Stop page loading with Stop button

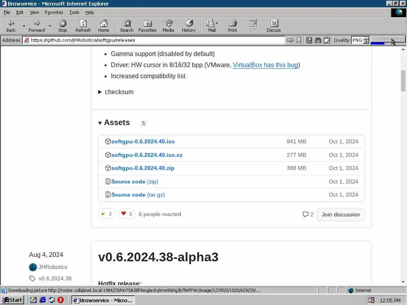pos(62,26)
